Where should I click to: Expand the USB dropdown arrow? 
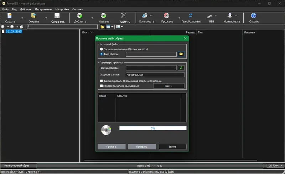click(x=216, y=16)
